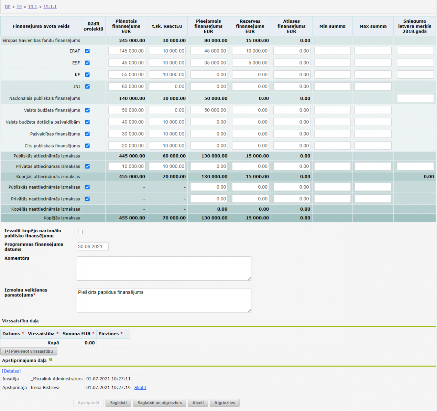This screenshot has width=437, height=411.
Task: Expand the Detaļas section link
Action: (11, 371)
